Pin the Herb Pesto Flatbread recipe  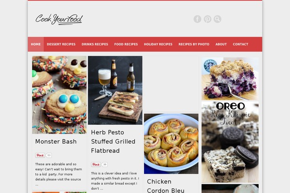(x=96, y=165)
